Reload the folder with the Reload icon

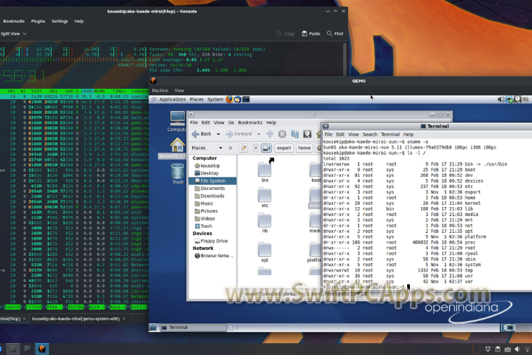tap(295, 134)
